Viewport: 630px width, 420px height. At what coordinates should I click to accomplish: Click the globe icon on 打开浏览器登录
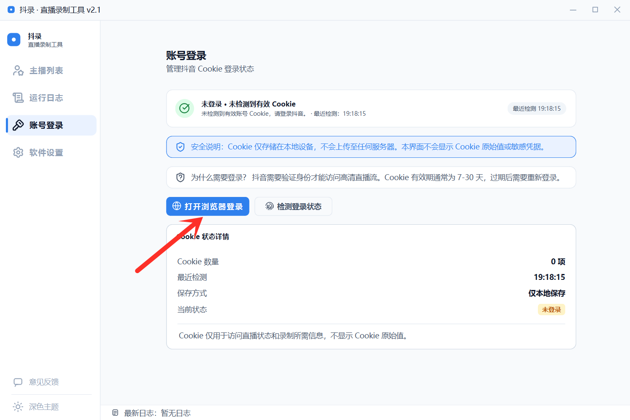pos(177,206)
